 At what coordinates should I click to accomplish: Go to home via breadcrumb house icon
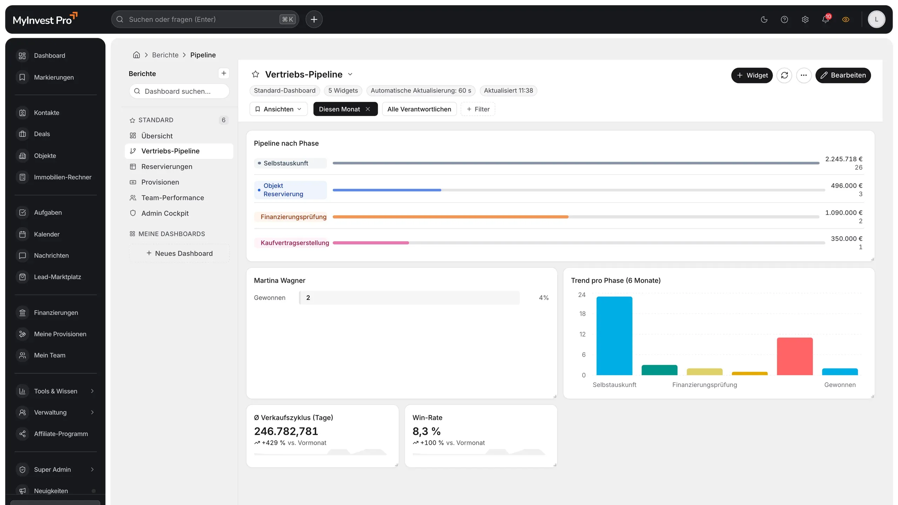(136, 55)
